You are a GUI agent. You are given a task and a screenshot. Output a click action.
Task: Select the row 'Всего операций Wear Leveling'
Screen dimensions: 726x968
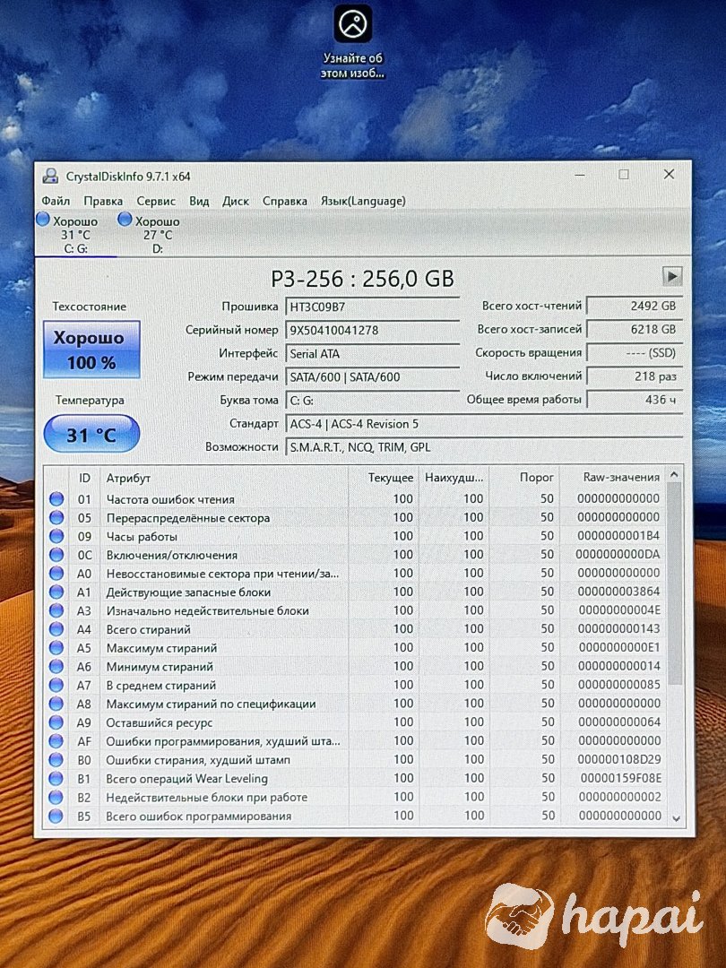[355, 779]
